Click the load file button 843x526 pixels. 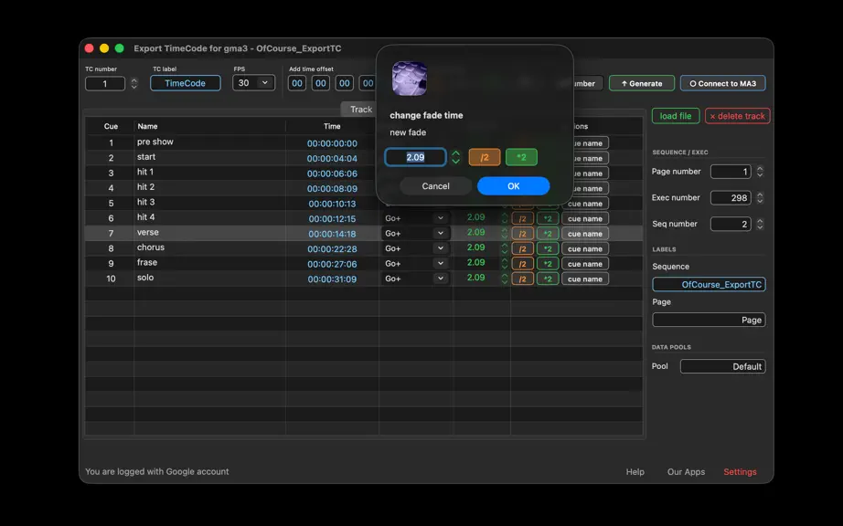click(676, 116)
